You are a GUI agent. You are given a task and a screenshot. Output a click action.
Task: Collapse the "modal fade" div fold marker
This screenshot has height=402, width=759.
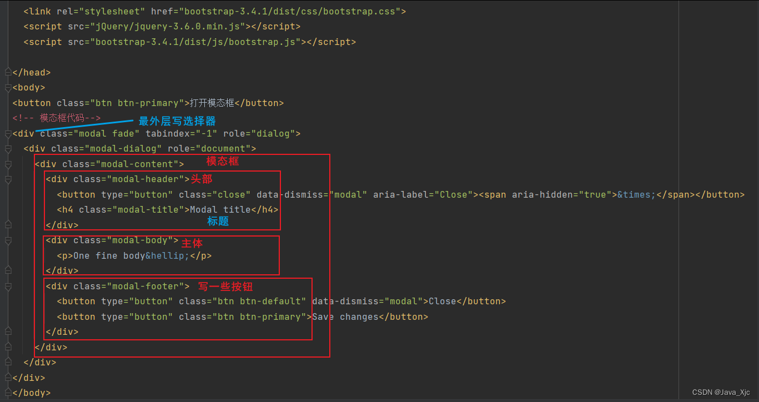coord(8,134)
